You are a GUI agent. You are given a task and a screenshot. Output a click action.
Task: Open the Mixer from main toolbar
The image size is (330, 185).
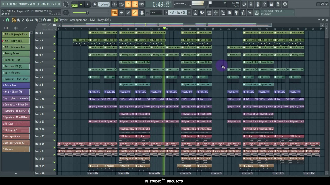(x=216, y=13)
